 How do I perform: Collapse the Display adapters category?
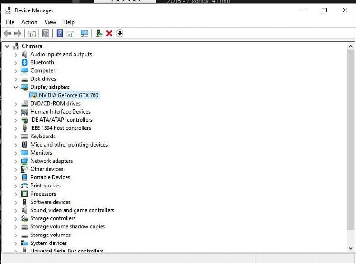pos(16,87)
